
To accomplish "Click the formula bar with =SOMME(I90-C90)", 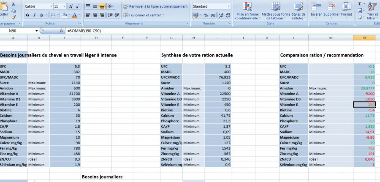I will (x=223, y=31).
